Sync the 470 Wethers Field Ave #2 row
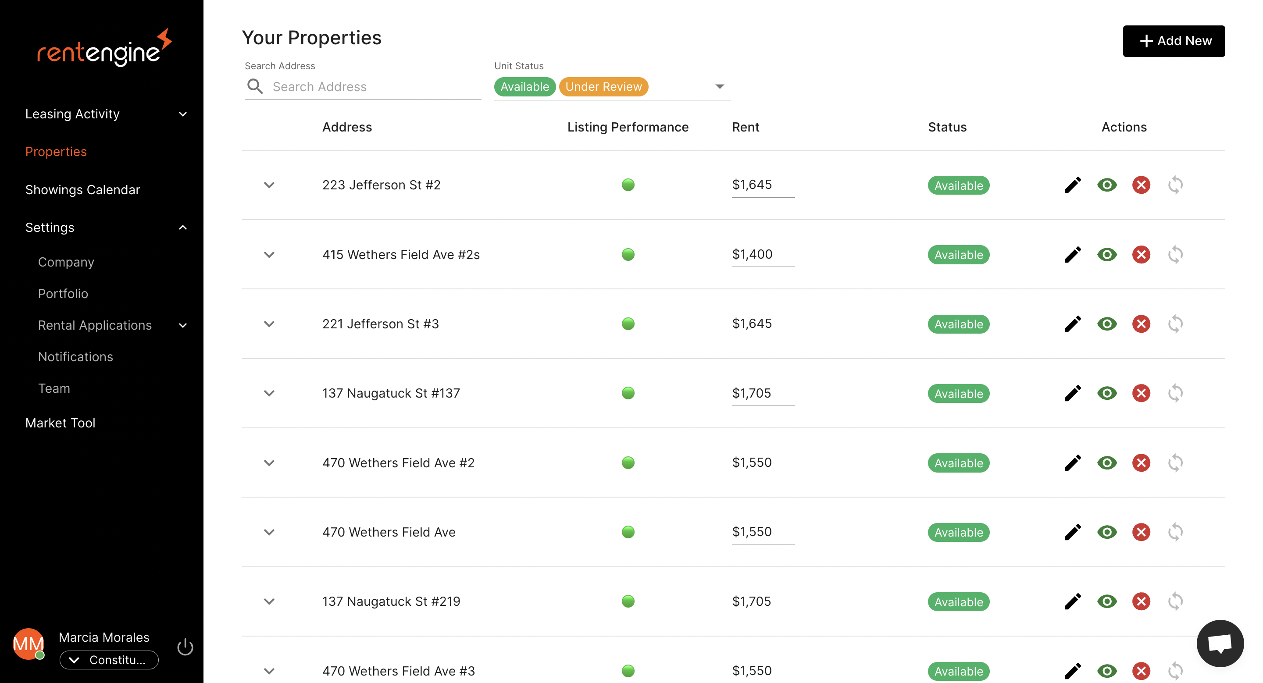Viewport: 1263px width, 683px height. point(1175,463)
